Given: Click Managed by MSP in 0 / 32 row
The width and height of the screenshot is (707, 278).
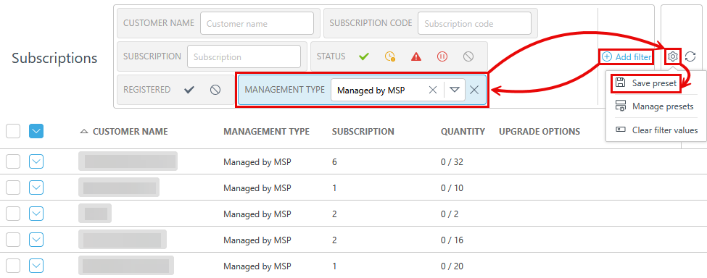Looking at the screenshot, I should (x=257, y=162).
